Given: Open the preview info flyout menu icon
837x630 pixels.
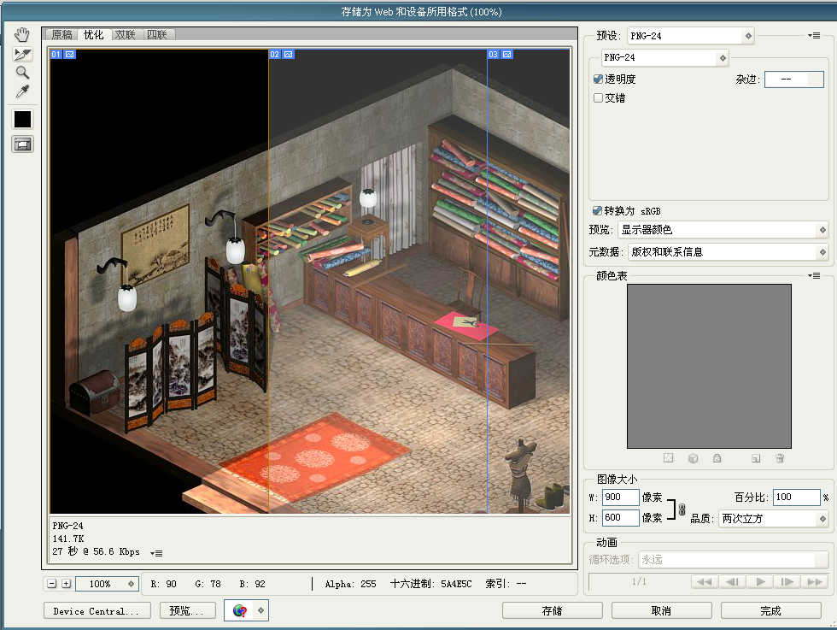Looking at the screenshot, I should click(x=156, y=553).
